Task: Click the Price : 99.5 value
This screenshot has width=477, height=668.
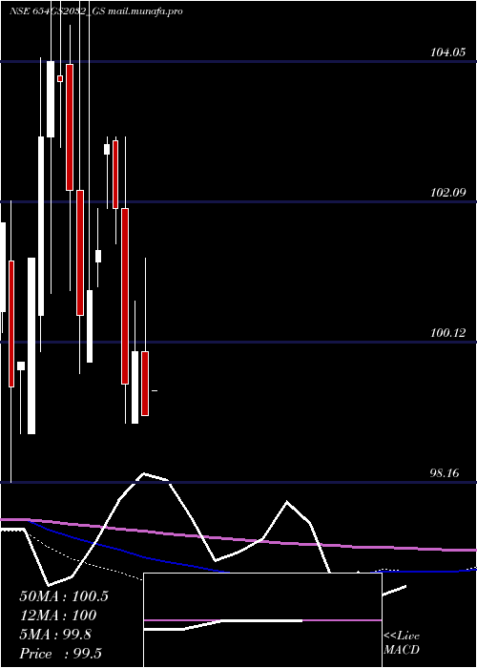Action: pos(60,654)
